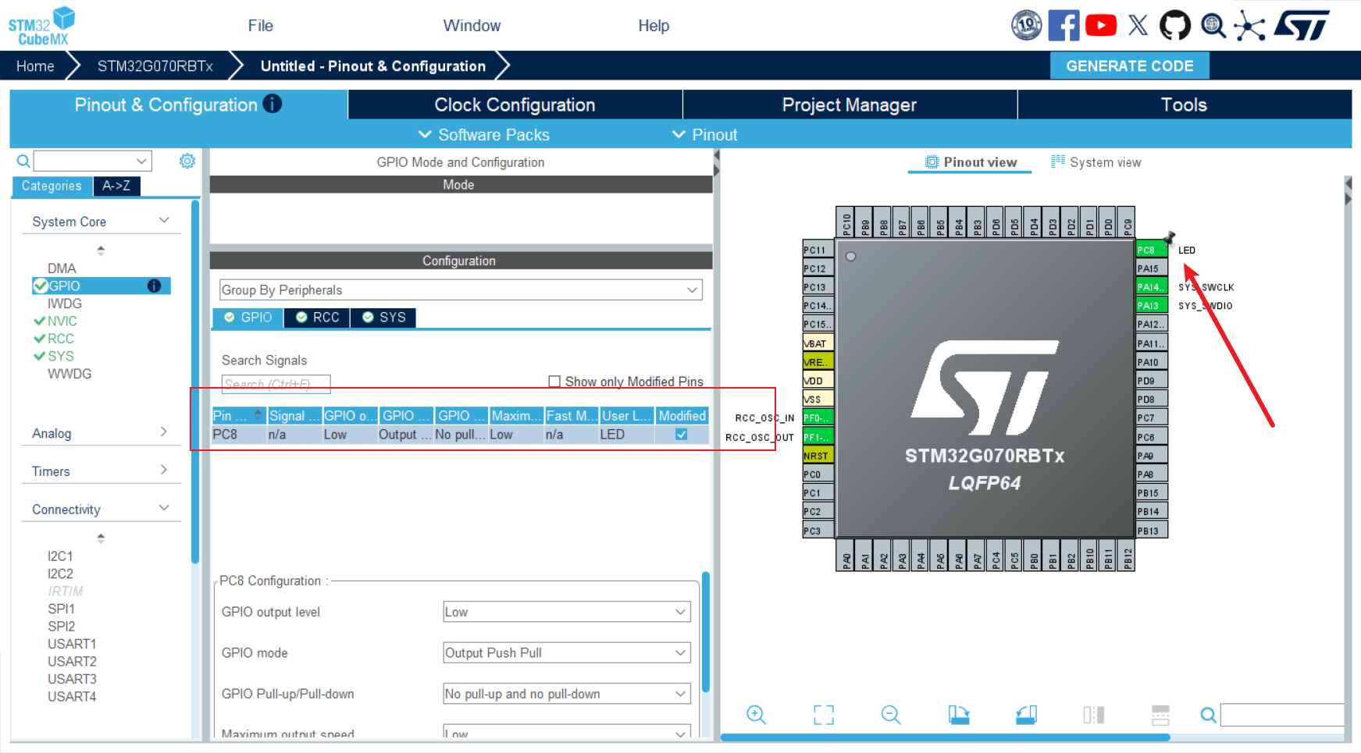This screenshot has width=1361, height=753.
Task: Uncheck the Modified checkbox for PC8
Action: point(682,435)
